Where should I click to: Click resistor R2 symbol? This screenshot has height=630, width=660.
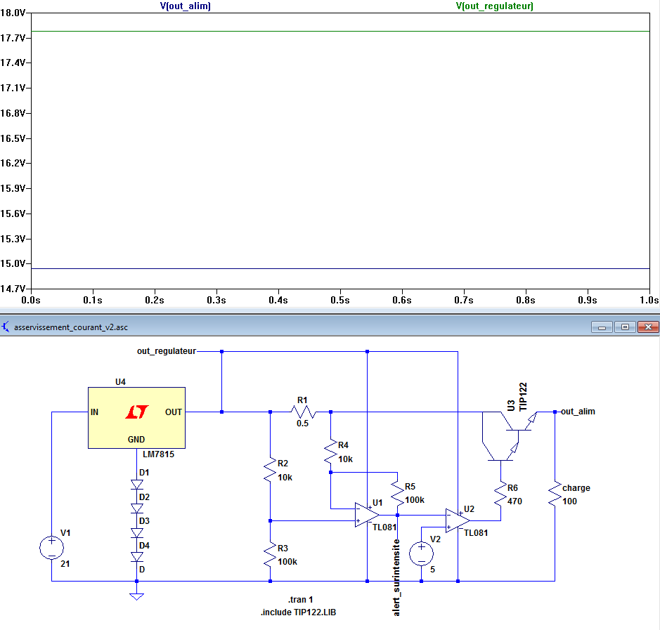click(270, 470)
